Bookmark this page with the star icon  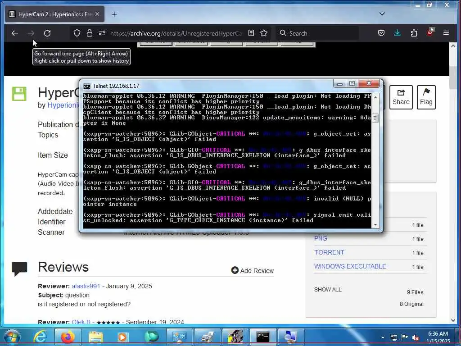(264, 33)
